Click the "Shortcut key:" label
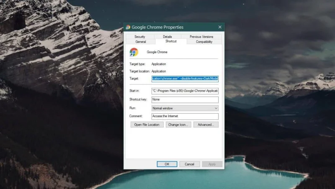This screenshot has height=189, width=335. click(138, 100)
